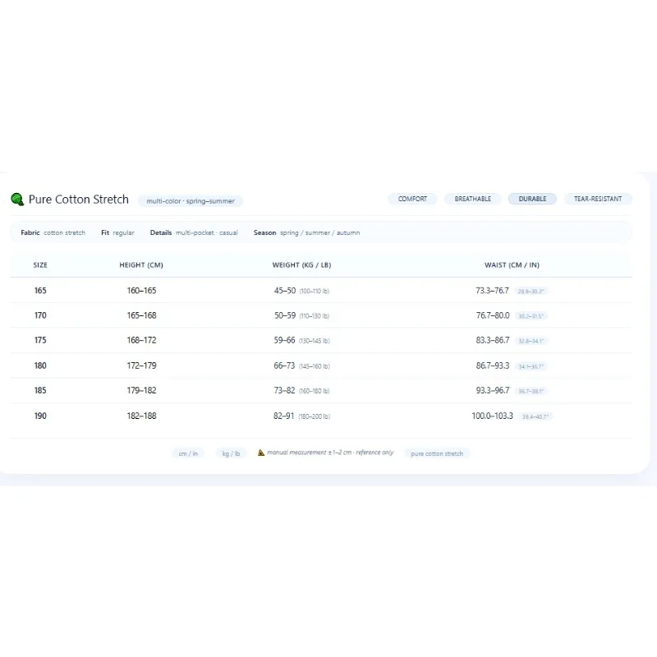Select size 190 in the Size column

tap(40, 416)
